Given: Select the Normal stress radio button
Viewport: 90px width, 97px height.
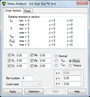Looking at the screenshot, I should [56, 56].
